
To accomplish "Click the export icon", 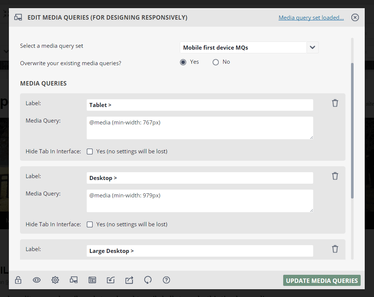I will click(x=129, y=280).
